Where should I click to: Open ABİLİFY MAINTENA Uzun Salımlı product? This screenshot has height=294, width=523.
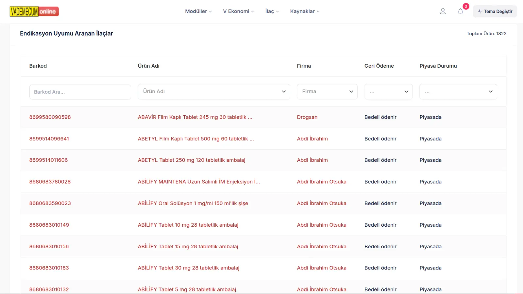[x=199, y=182]
